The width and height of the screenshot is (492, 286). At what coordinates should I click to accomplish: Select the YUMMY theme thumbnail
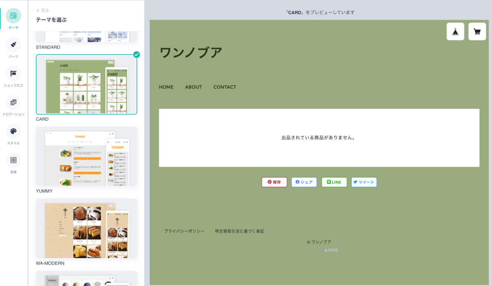pos(87,156)
